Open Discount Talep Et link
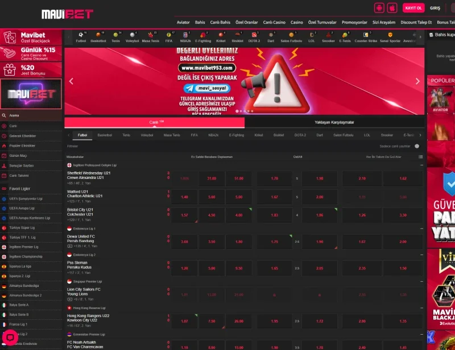 (x=416, y=22)
